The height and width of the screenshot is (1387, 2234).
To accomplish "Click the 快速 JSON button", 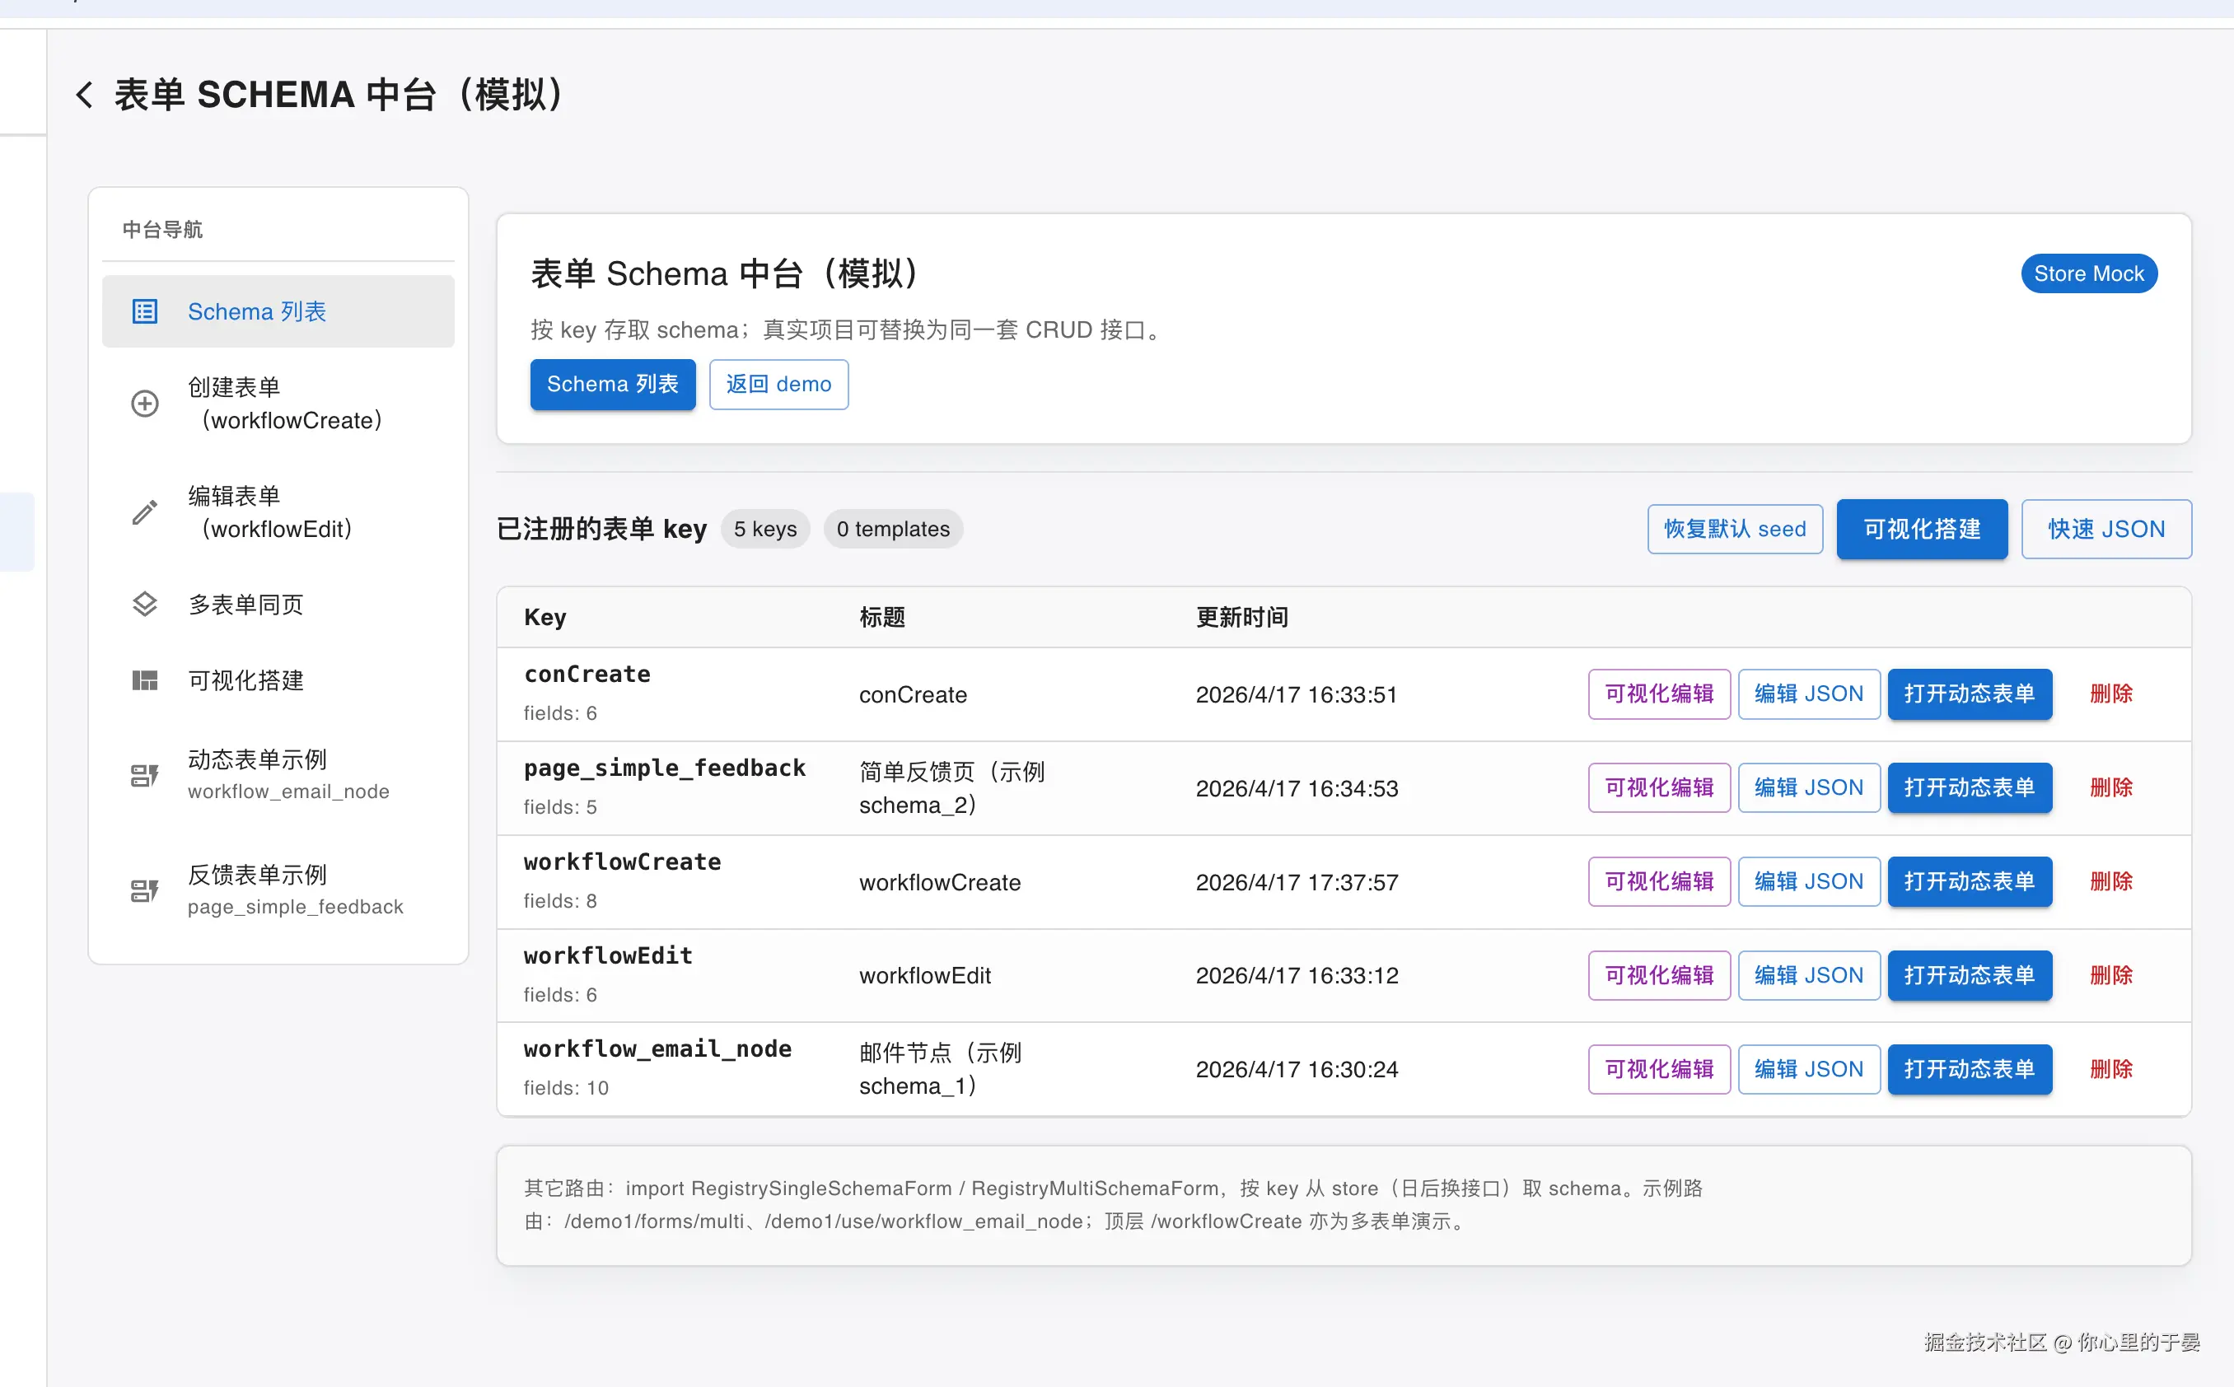I will [2106, 530].
